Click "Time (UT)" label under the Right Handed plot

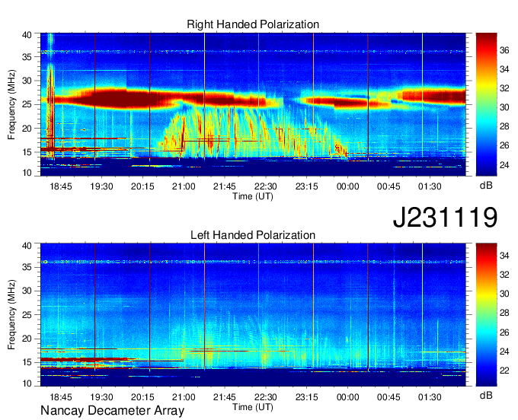click(x=253, y=196)
